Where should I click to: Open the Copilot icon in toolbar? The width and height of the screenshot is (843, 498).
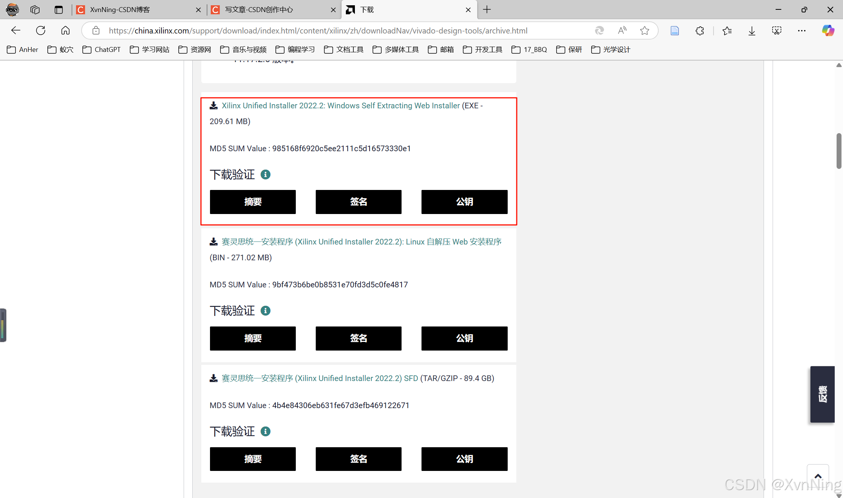pos(828,30)
